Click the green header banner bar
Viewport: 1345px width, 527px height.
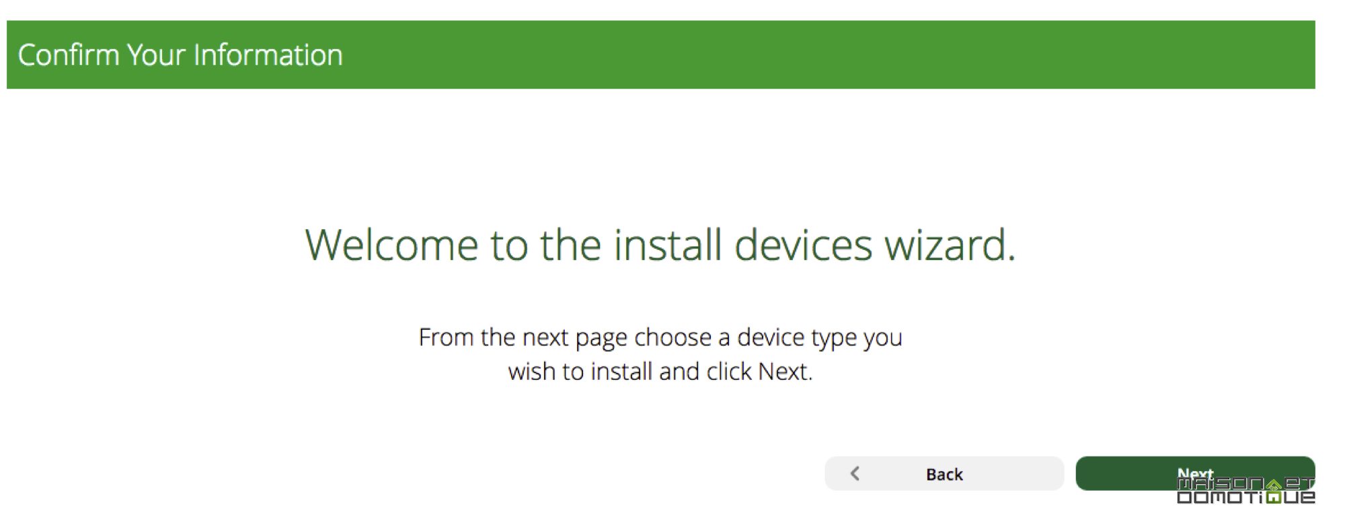click(661, 54)
